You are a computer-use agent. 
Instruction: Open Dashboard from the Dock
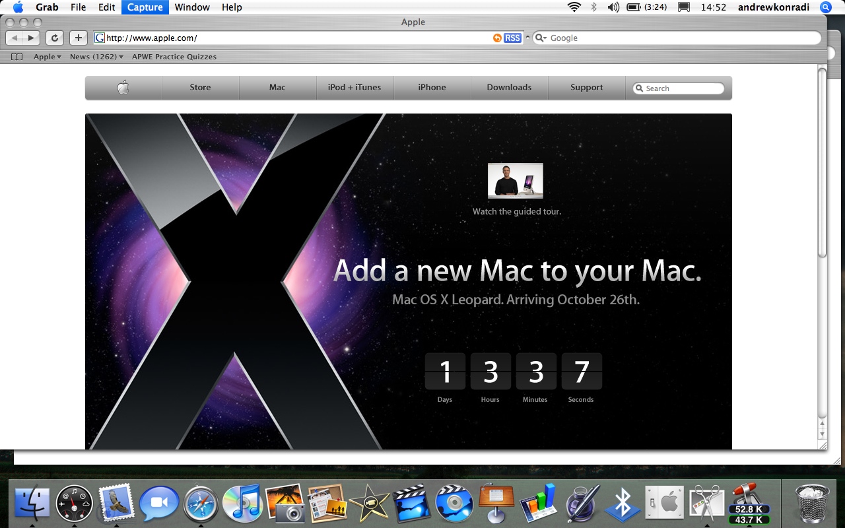point(74,505)
